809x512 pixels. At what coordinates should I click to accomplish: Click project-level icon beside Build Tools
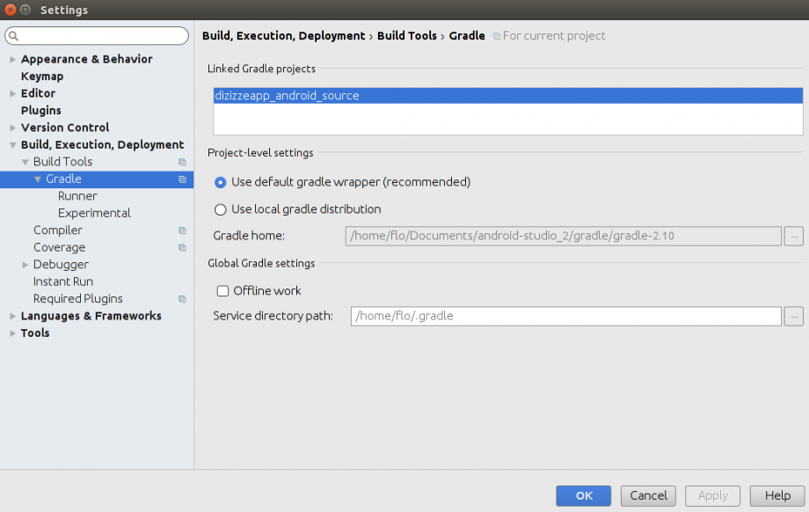pos(182,163)
